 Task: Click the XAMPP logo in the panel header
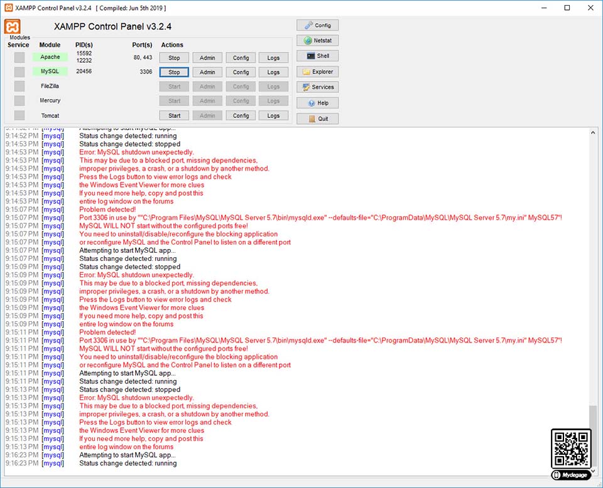13,27
